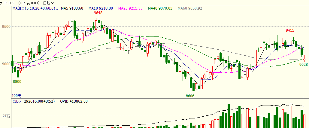The height and width of the screenshot is (128, 309).
Task: Click the volume value 292616.00(48:52)
Action: tap(39, 101)
